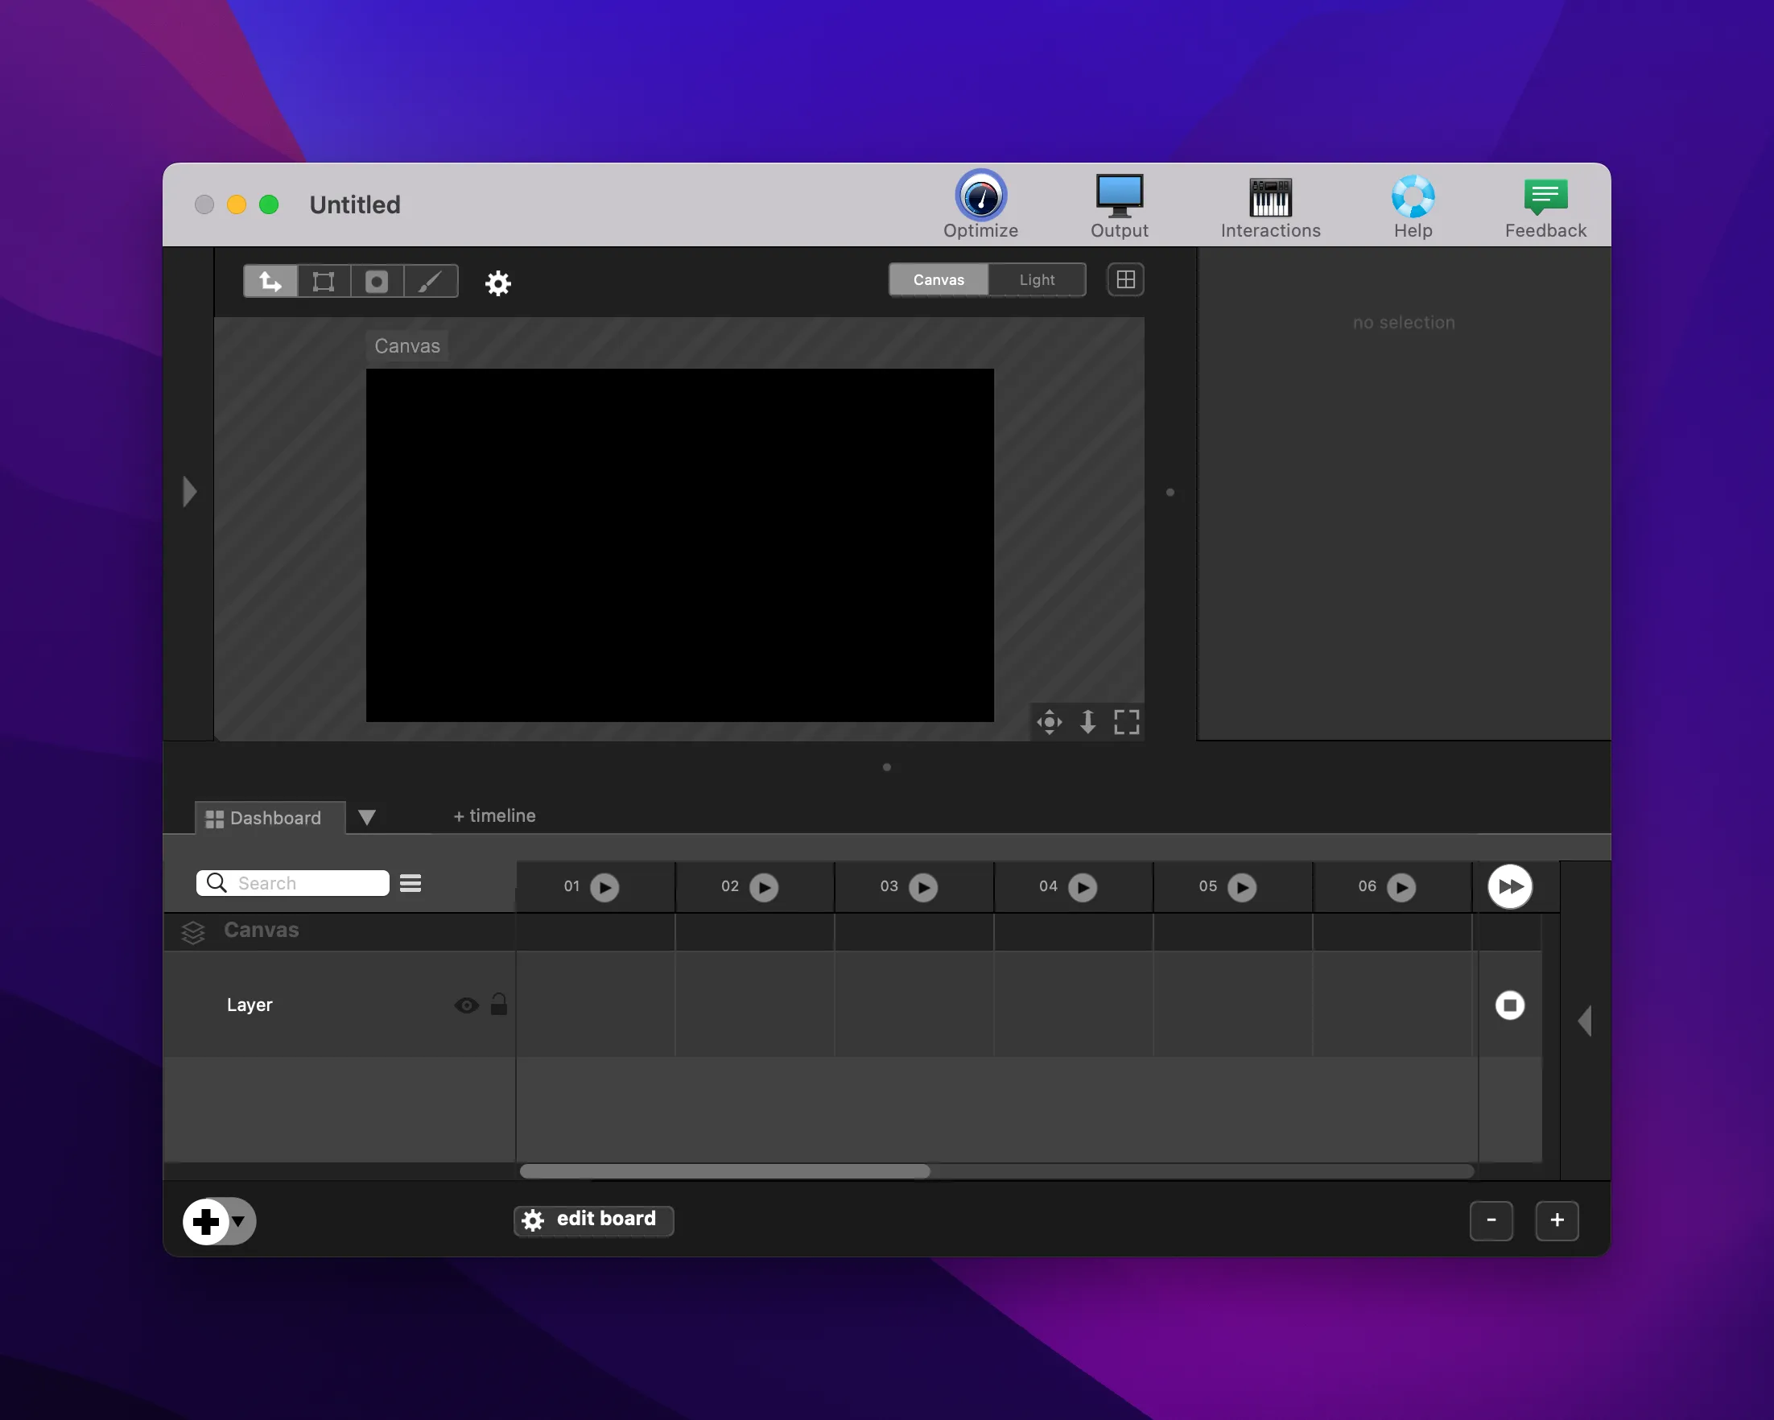The image size is (1774, 1420).
Task: Toggle visibility eye of Layer
Action: click(466, 1005)
